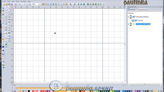The image size is (164, 92).
Task: Select the heart shape tool
Action: [x=6, y=42]
